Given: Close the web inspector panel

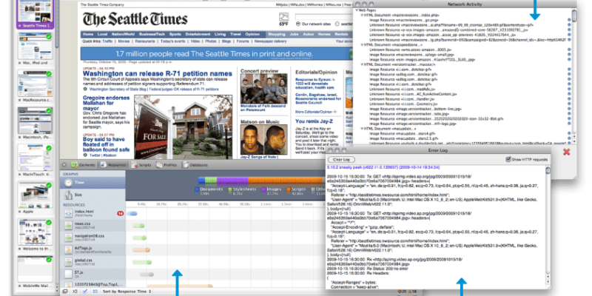Looking at the screenshot, I should point(64,165).
